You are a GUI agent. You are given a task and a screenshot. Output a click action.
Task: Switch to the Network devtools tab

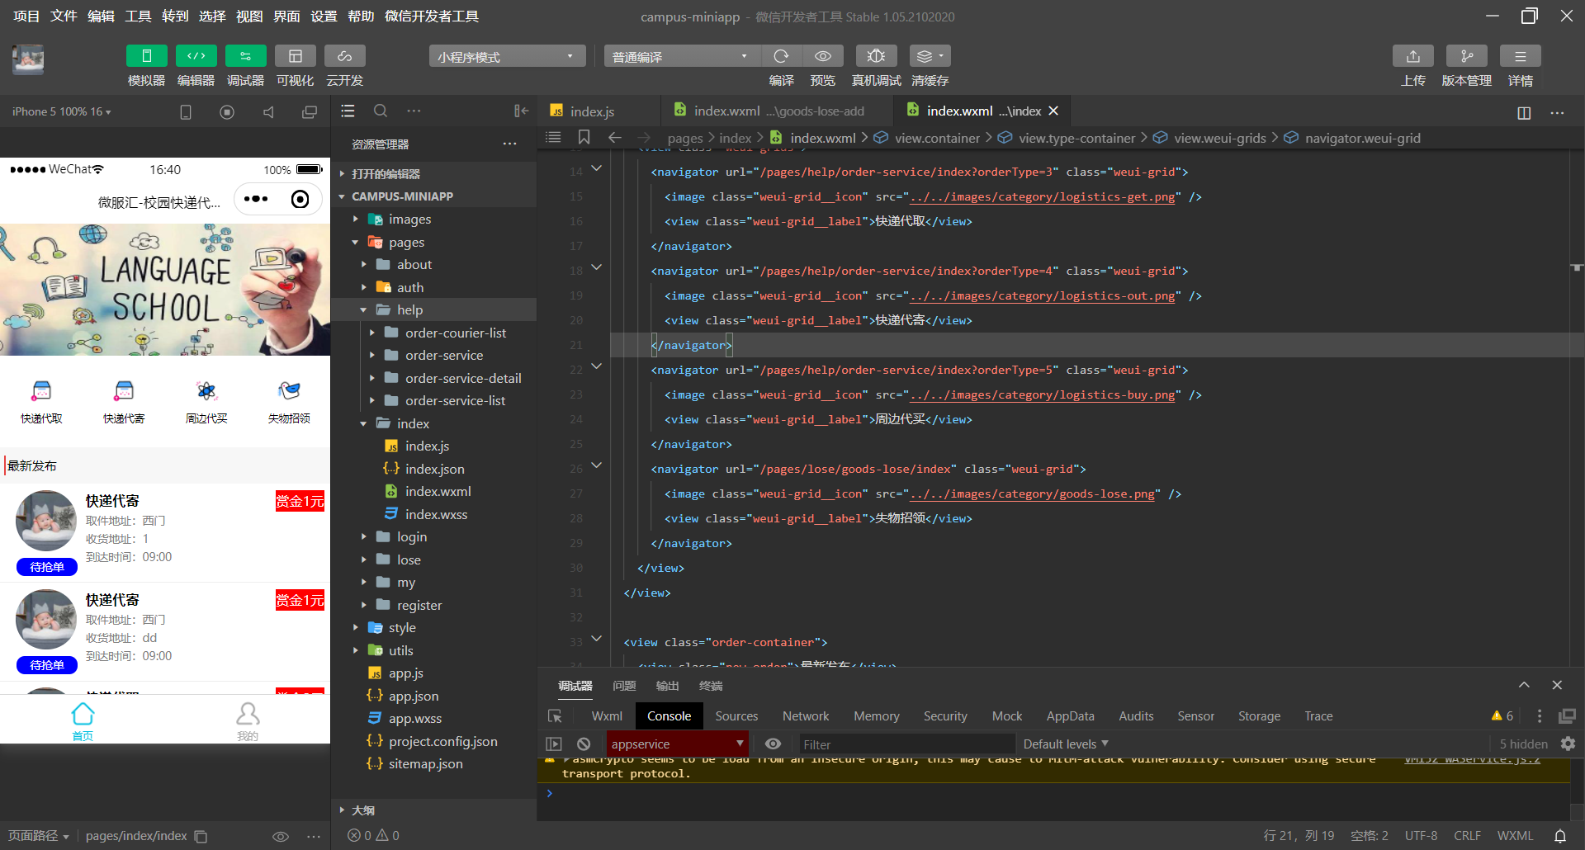[x=806, y=716]
